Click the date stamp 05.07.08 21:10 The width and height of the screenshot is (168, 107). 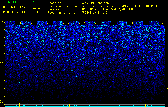point(14,12)
